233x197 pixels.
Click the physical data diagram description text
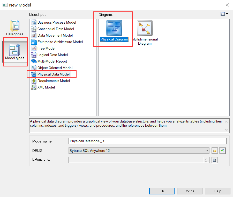pyautogui.click(x=126, y=124)
